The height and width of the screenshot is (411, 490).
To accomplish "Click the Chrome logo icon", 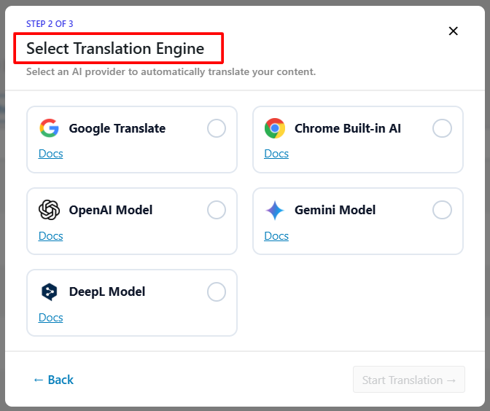I will tap(275, 128).
